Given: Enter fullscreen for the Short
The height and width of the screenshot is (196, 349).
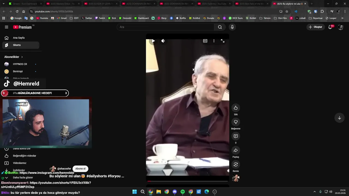Looking at the screenshot, I should (x=223, y=41).
